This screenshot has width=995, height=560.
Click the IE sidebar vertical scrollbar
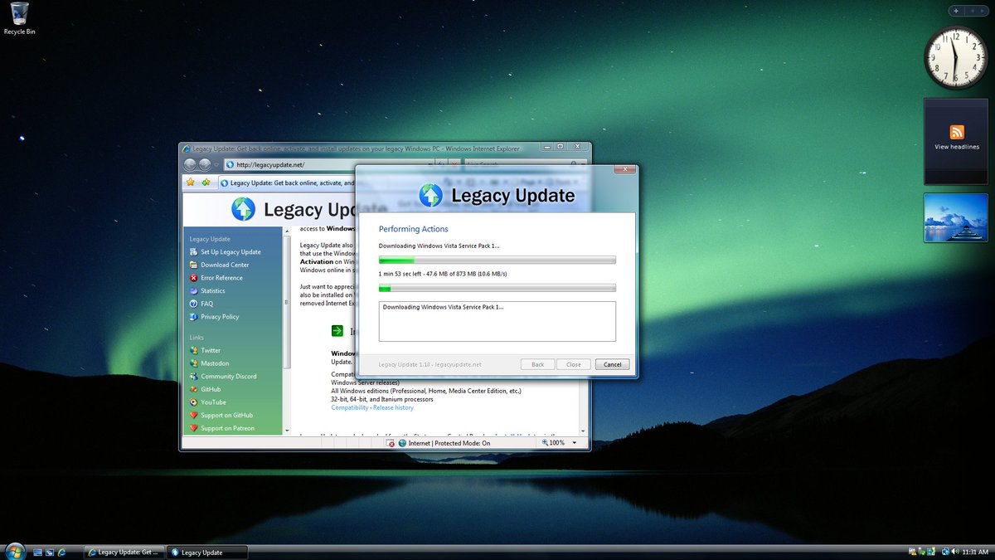coord(288,331)
